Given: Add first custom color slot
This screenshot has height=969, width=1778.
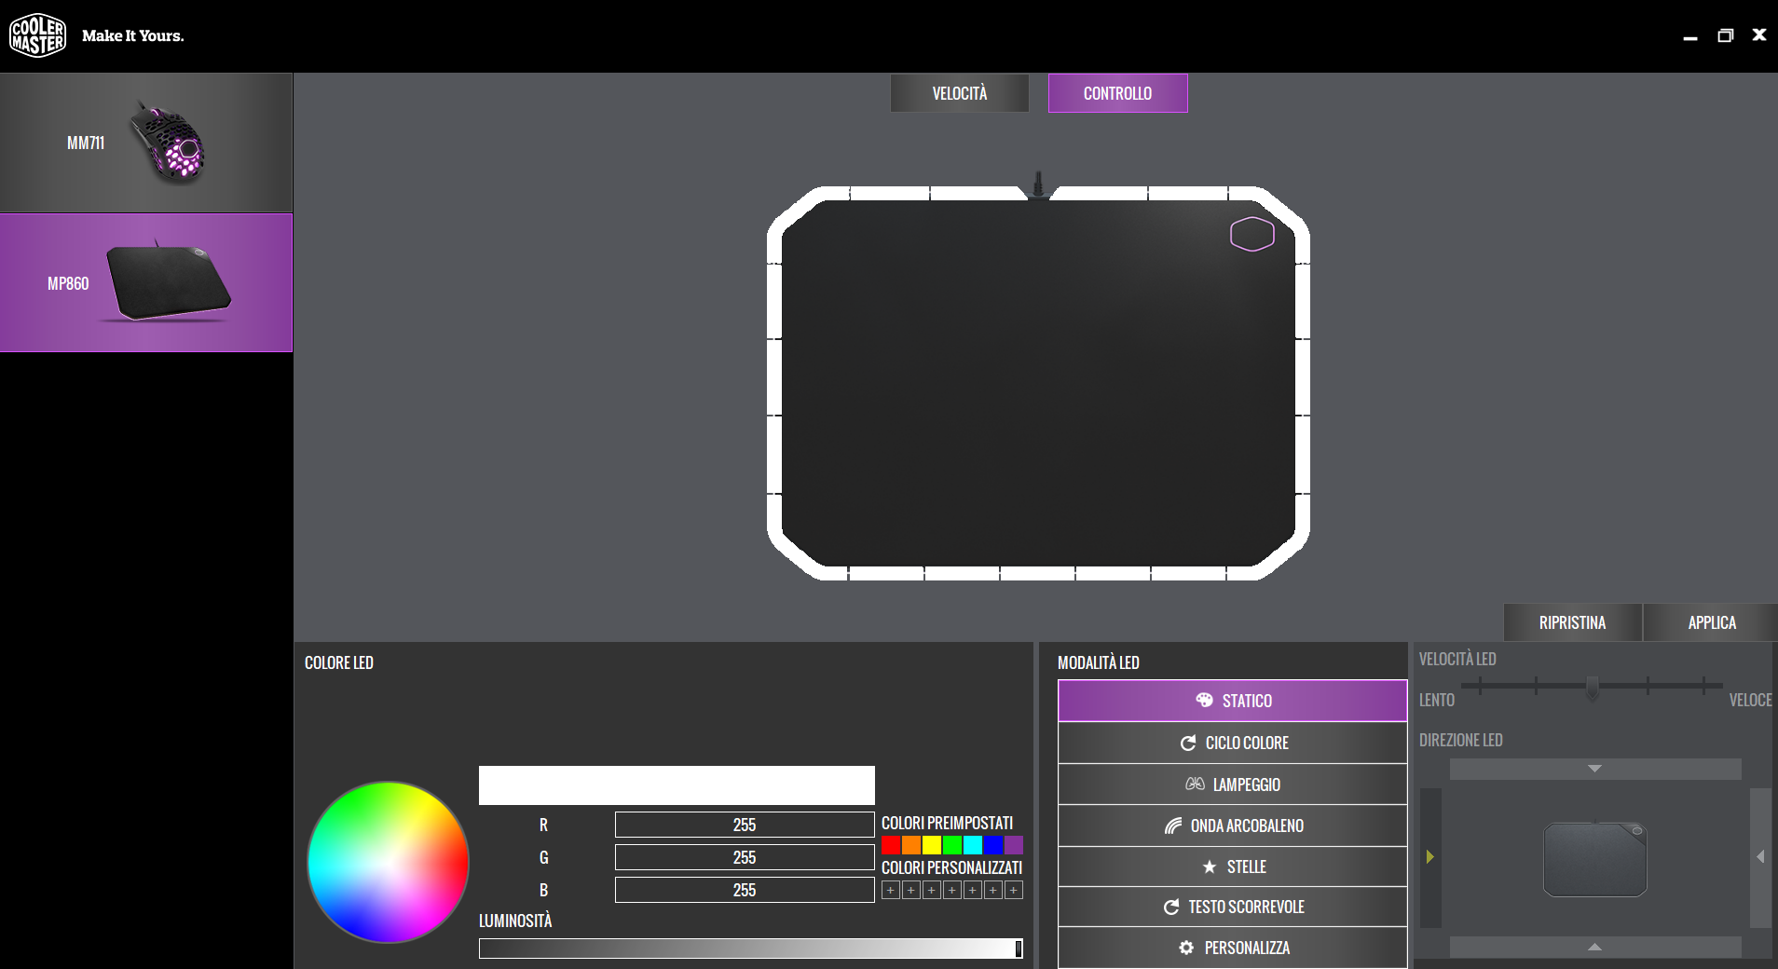Looking at the screenshot, I should pyautogui.click(x=891, y=890).
